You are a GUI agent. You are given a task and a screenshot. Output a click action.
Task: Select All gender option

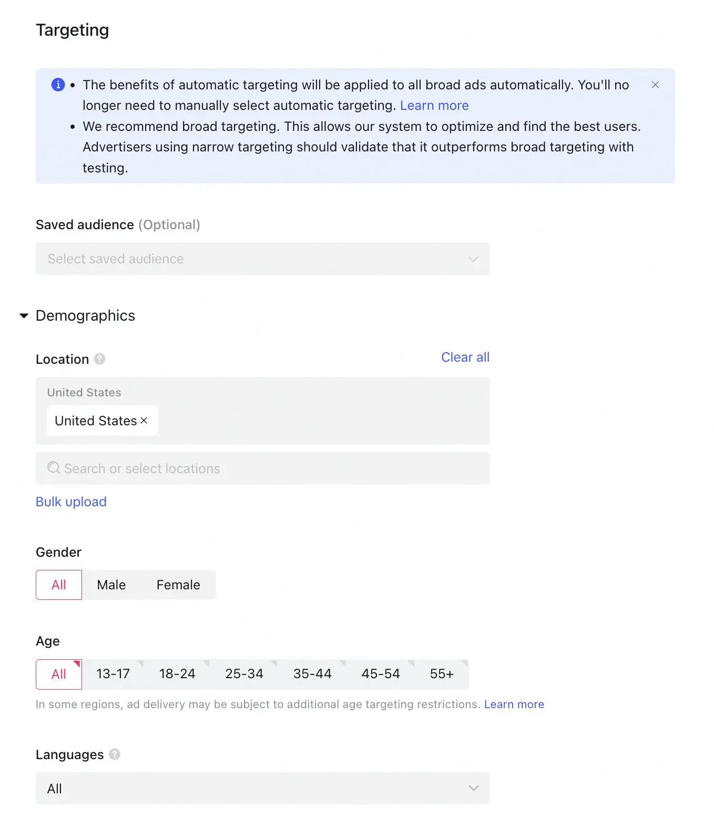click(x=59, y=585)
